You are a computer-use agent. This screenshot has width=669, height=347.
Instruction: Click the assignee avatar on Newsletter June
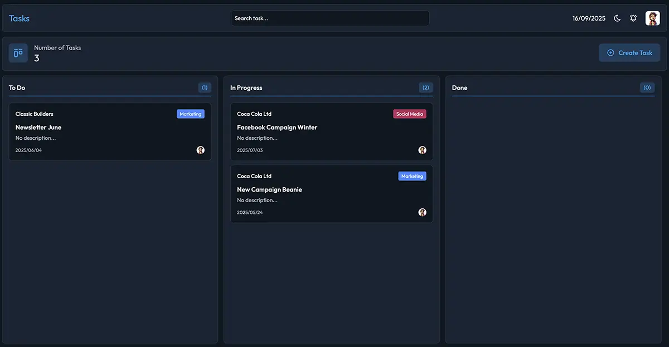coord(201,150)
